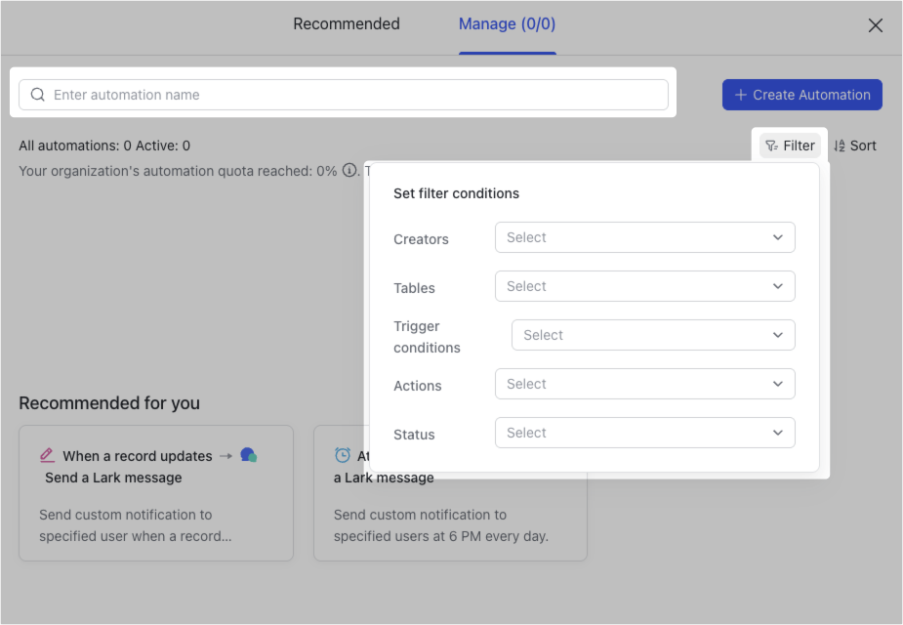903x625 pixels.
Task: Click the alarm clock icon on scheduled card
Action: pyautogui.click(x=342, y=455)
